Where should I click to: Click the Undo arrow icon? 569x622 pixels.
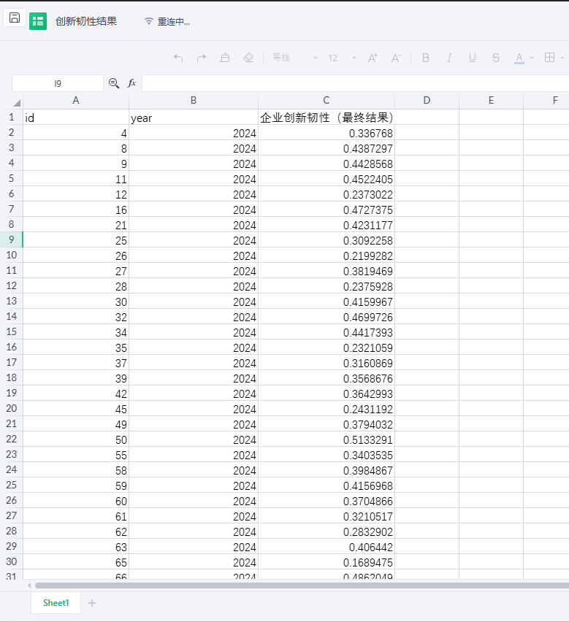(x=178, y=58)
